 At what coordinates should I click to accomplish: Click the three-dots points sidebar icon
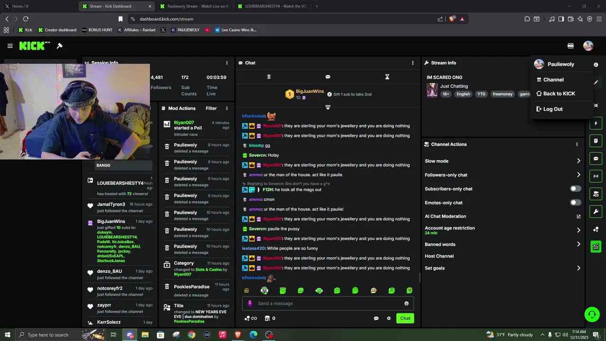pos(596,229)
